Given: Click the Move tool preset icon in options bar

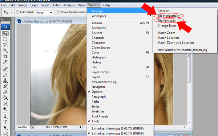Looking at the screenshot, I should point(6,12).
